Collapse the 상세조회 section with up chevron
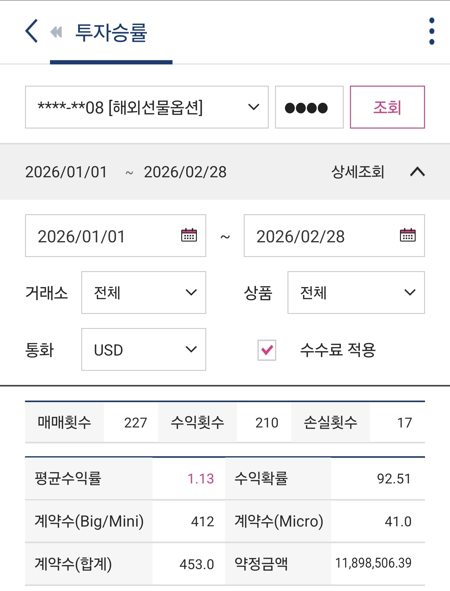This screenshot has width=450, height=591. pos(417,172)
